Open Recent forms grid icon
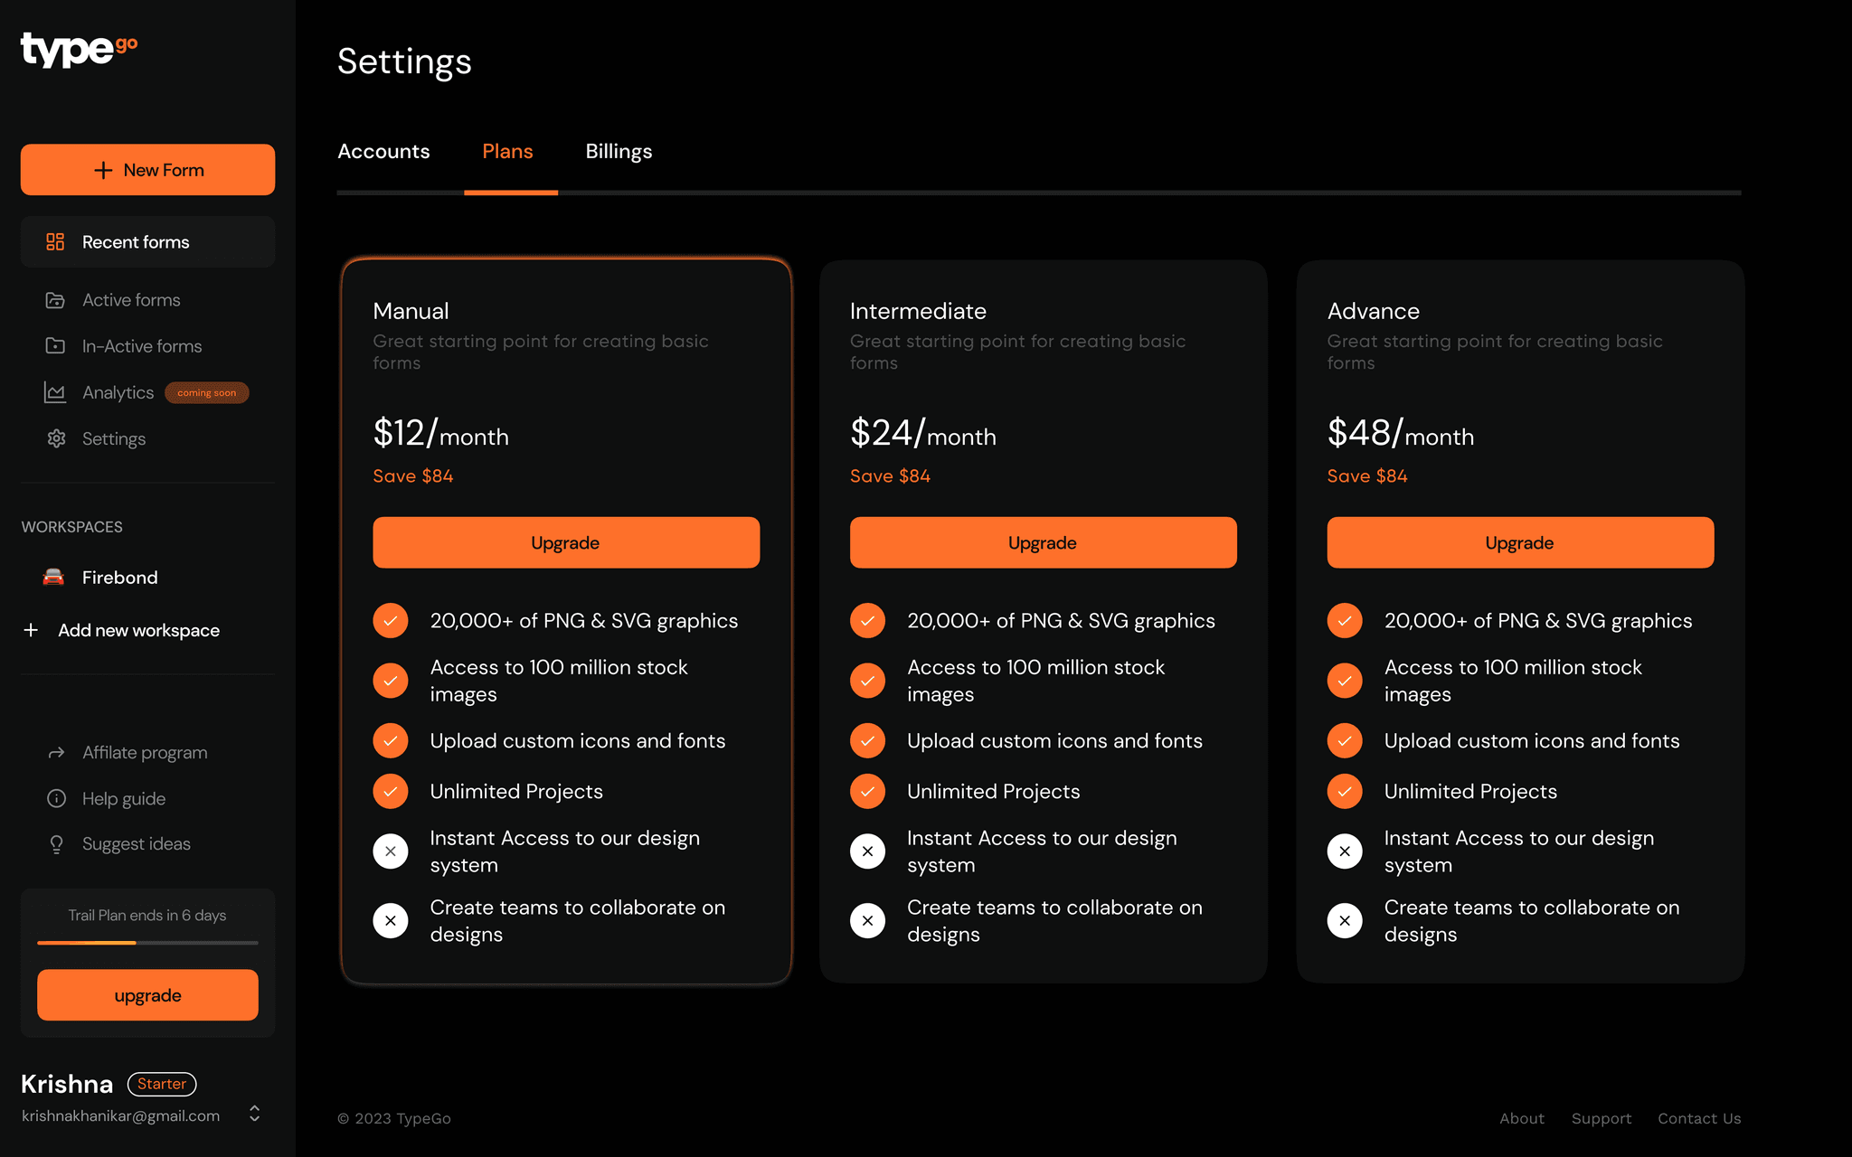 click(55, 241)
